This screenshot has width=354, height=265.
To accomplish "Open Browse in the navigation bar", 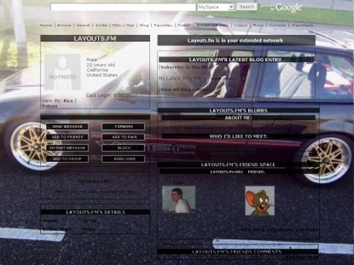I will click(x=64, y=25).
